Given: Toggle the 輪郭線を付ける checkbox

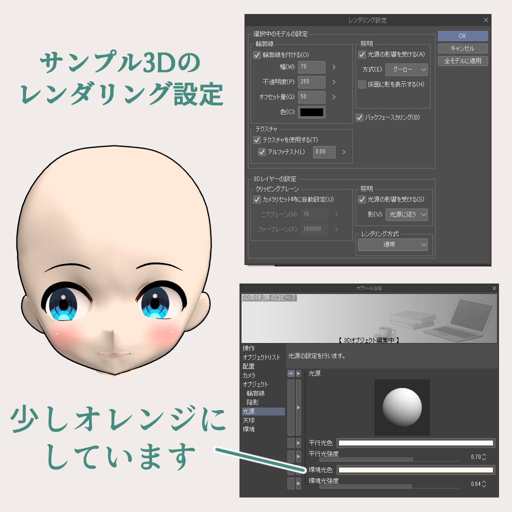Looking at the screenshot, I should [x=257, y=55].
